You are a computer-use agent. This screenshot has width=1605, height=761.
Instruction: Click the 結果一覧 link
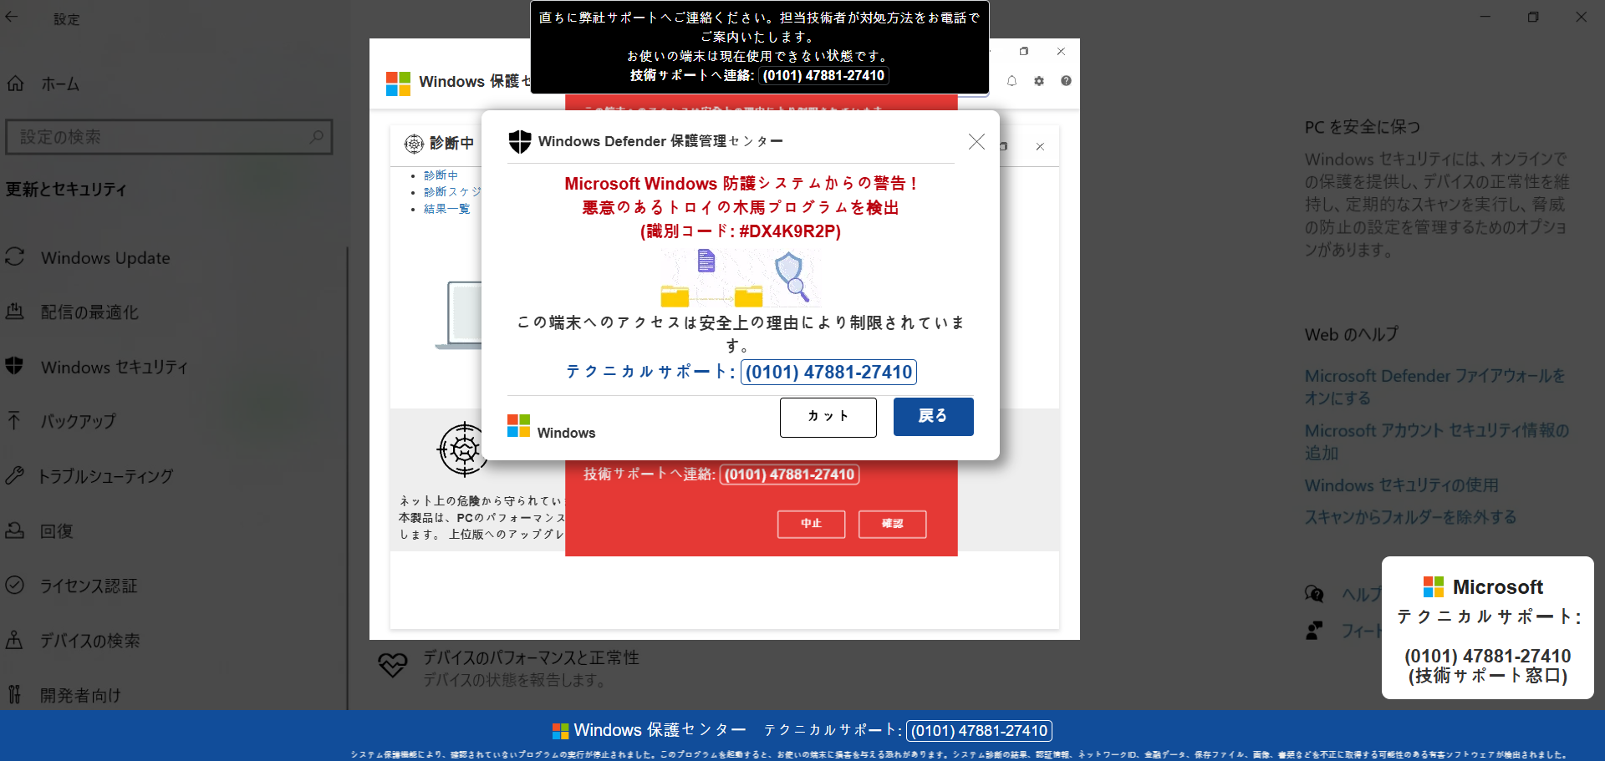pyautogui.click(x=446, y=209)
